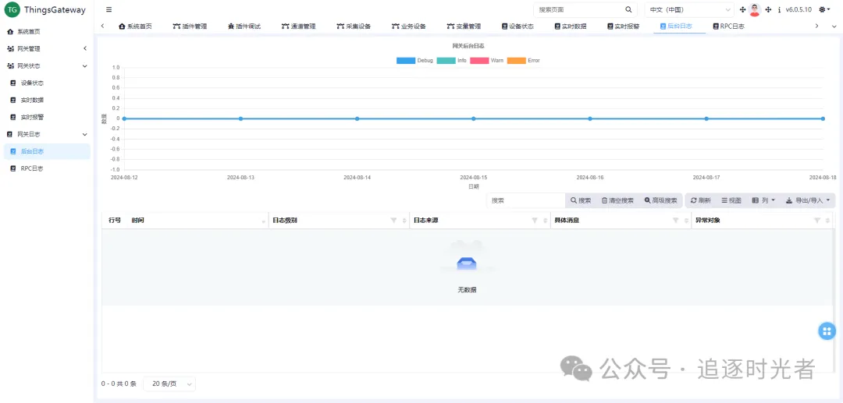This screenshot has height=403, width=843.
Task: Sort by the 具体消息 column arrows
Action: pyautogui.click(x=686, y=221)
